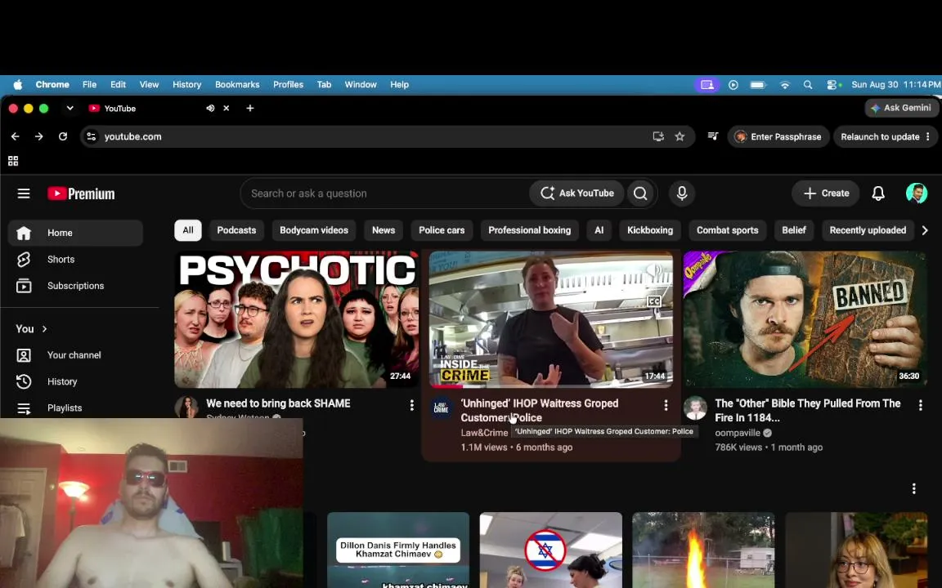Start voice search with the microphone icon
Screen dimensions: 942x588
(682, 194)
